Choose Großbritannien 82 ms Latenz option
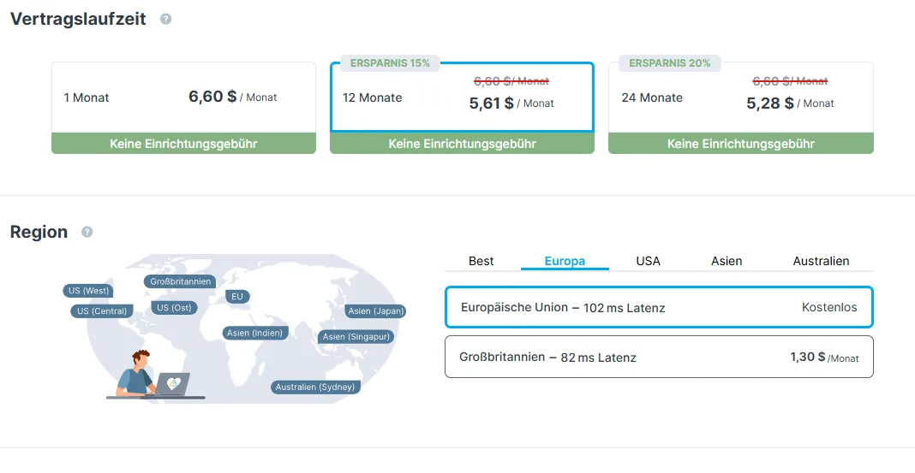This screenshot has height=473, width=915. pos(659,357)
